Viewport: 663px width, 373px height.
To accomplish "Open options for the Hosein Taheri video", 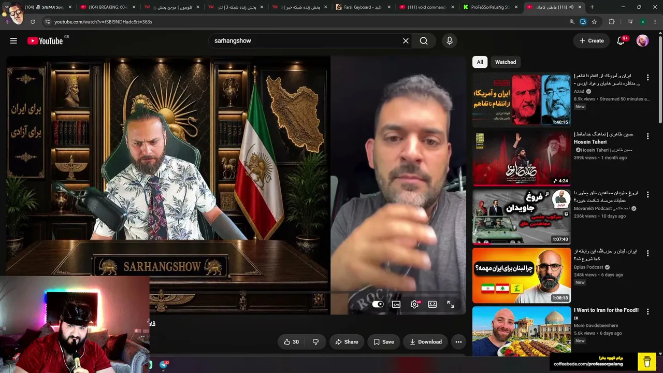I will (647, 136).
